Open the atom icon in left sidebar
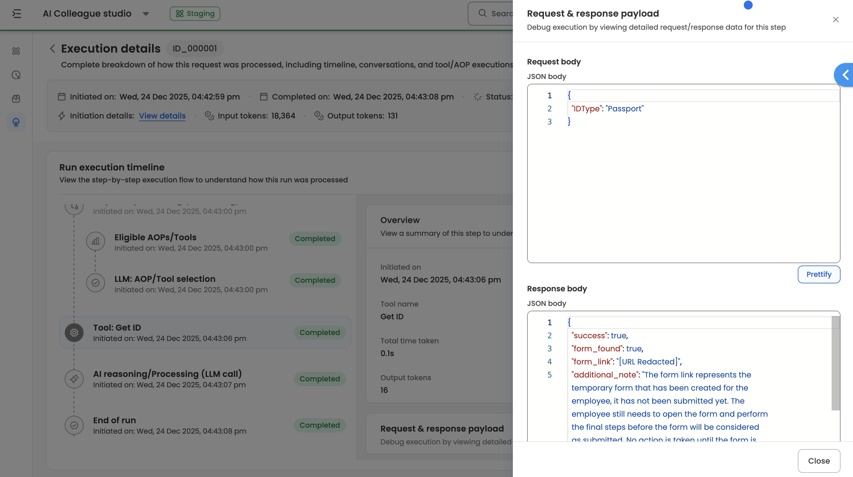The height and width of the screenshot is (477, 853). tap(16, 51)
